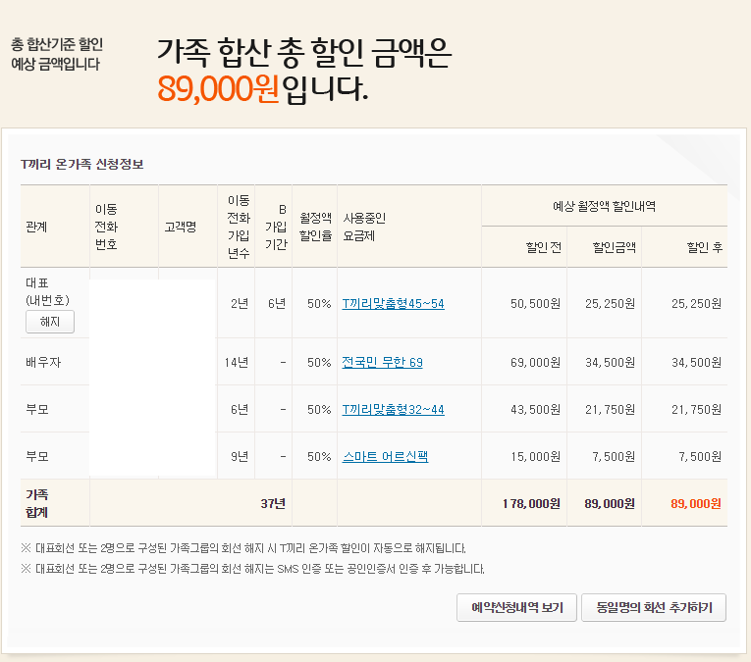Click the 동일명의 회선 추가하기 button
Image resolution: width=751 pixels, height=662 pixels.
[x=653, y=608]
